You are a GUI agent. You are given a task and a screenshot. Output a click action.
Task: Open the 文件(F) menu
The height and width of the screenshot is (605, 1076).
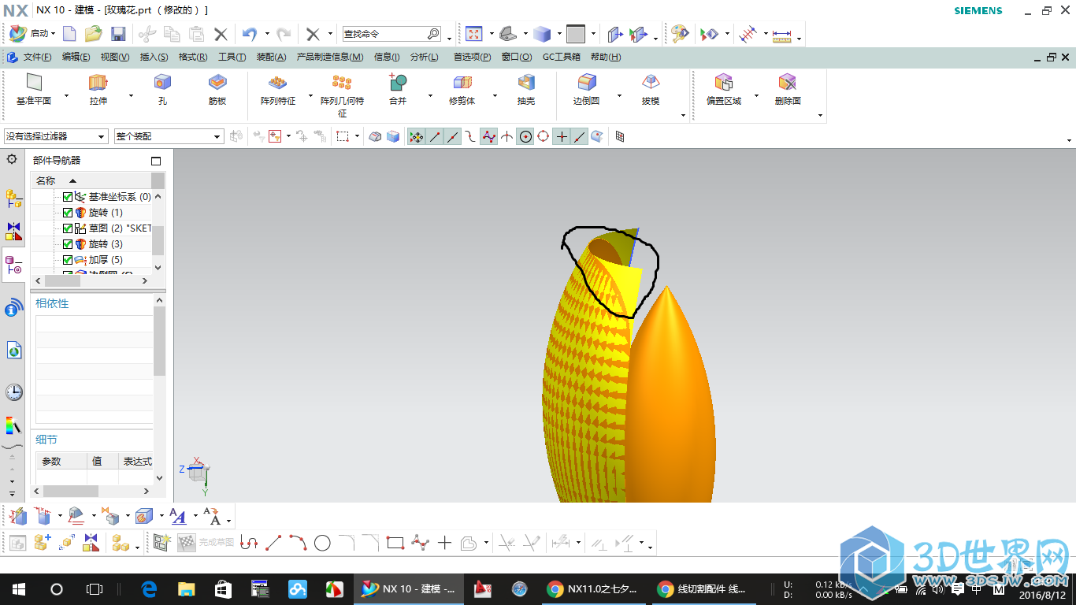click(x=37, y=57)
